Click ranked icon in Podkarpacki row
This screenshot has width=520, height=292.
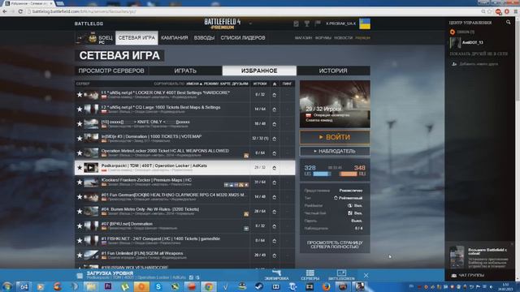pyautogui.click(x=275, y=168)
